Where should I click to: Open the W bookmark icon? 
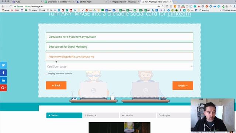98,10
